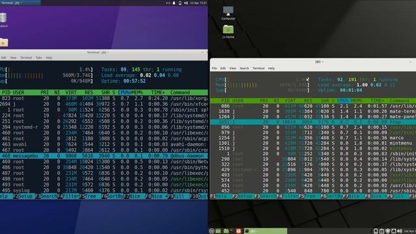Open the View menu in the left Terminal window
416x234 pixels.
tap(13, 58)
